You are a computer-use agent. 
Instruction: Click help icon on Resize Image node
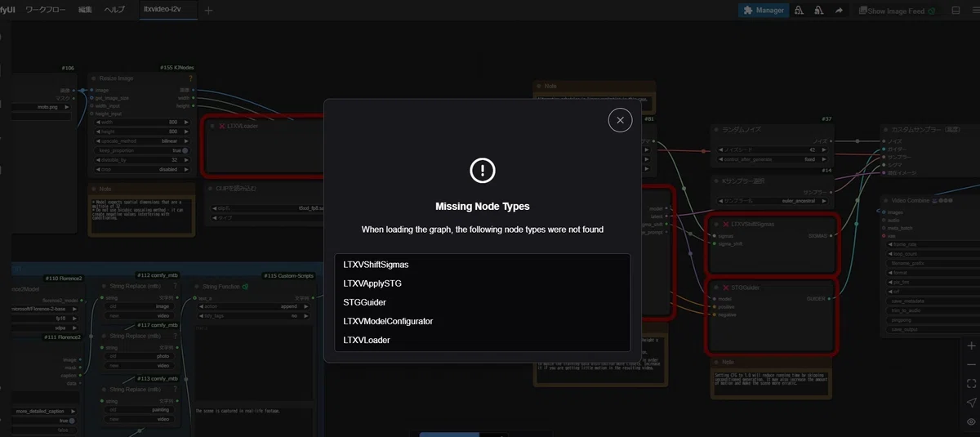[190, 78]
